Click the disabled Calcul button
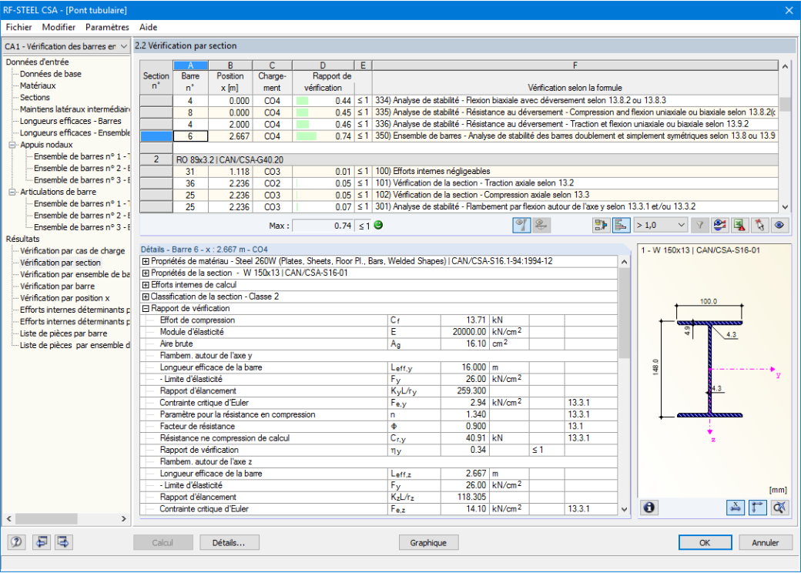This screenshot has width=801, height=573. pos(163,542)
